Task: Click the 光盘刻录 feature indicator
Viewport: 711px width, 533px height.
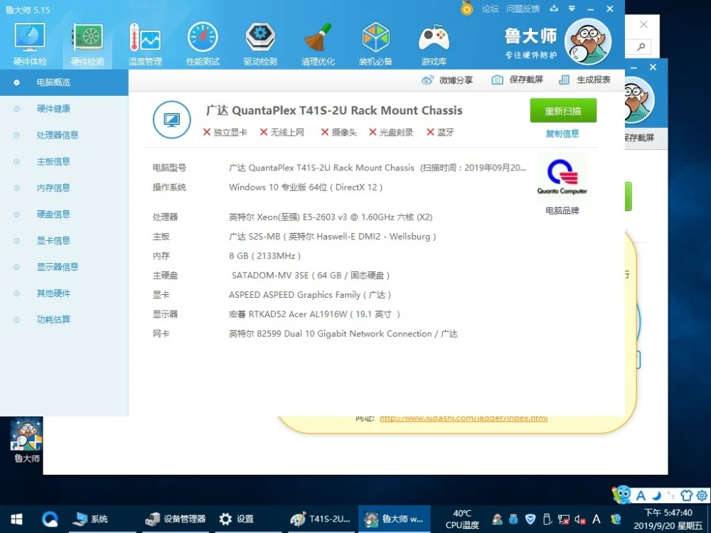Action: [391, 132]
